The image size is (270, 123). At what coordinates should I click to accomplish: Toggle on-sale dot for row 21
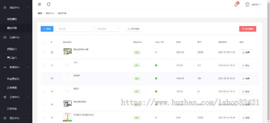[156, 65]
